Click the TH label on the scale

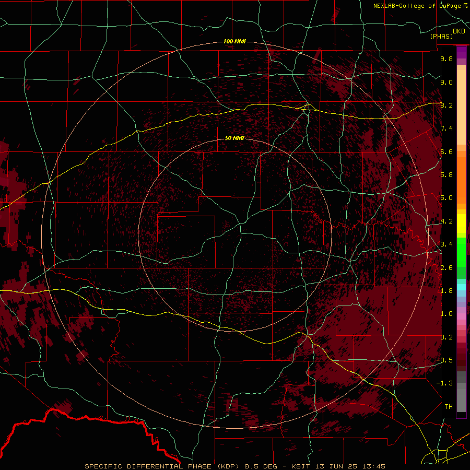click(449, 407)
